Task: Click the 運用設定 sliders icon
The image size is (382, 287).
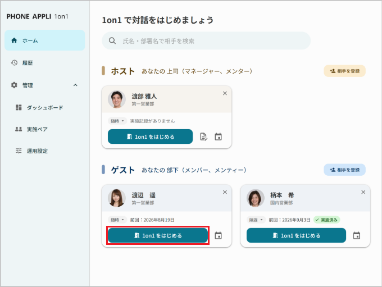Action: (19, 151)
